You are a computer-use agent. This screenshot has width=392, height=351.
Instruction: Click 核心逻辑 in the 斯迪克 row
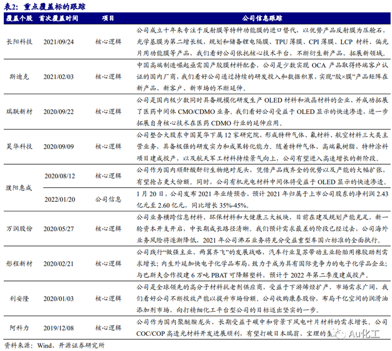[x=108, y=77]
